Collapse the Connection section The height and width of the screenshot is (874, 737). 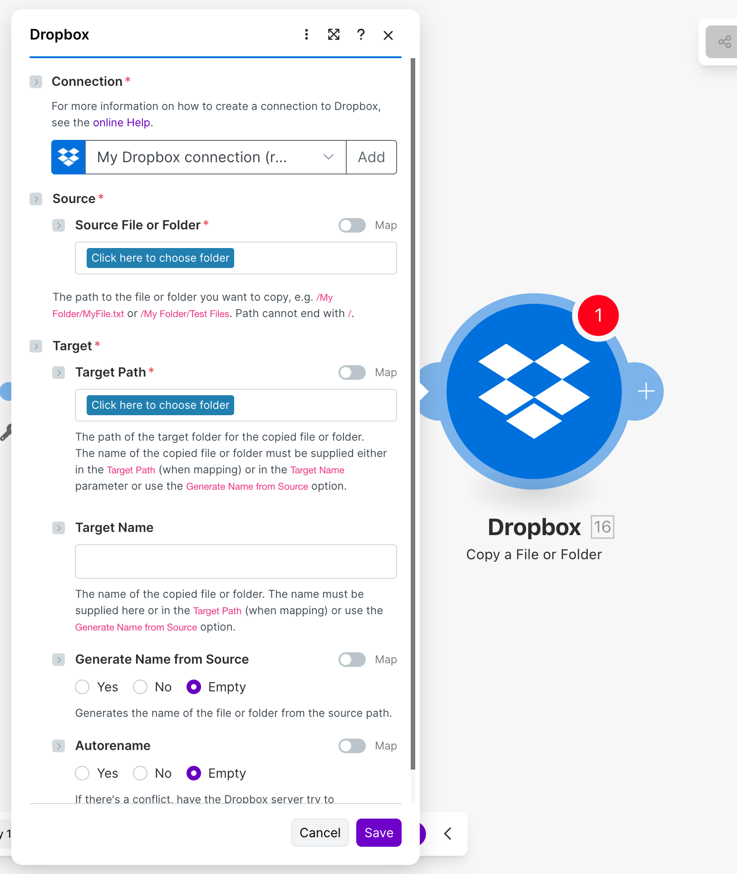click(36, 82)
